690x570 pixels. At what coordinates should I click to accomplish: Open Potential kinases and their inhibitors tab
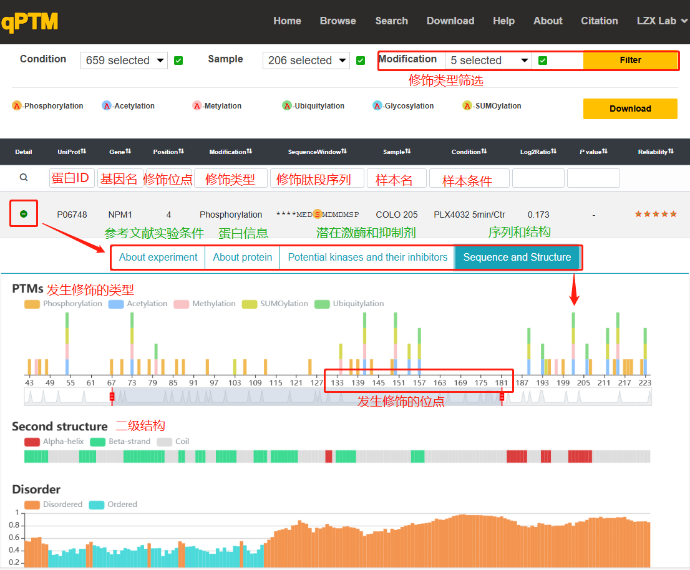tap(367, 258)
